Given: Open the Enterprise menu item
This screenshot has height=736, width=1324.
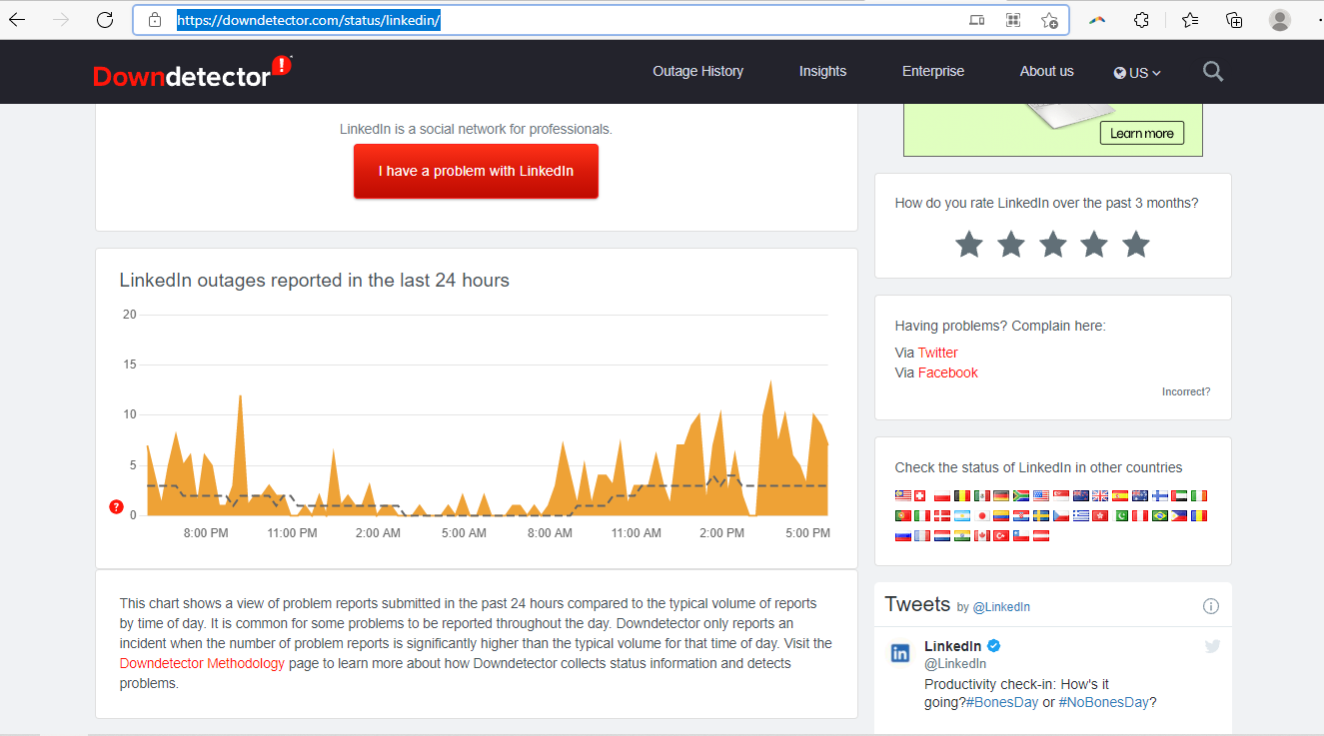Looking at the screenshot, I should (x=933, y=71).
